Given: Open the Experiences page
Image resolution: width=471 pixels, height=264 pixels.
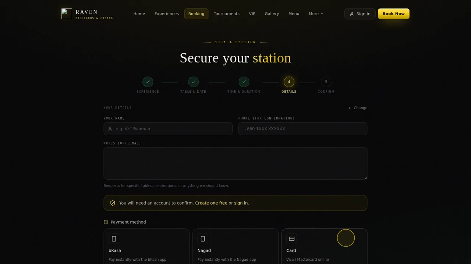Looking at the screenshot, I should 167,14.
